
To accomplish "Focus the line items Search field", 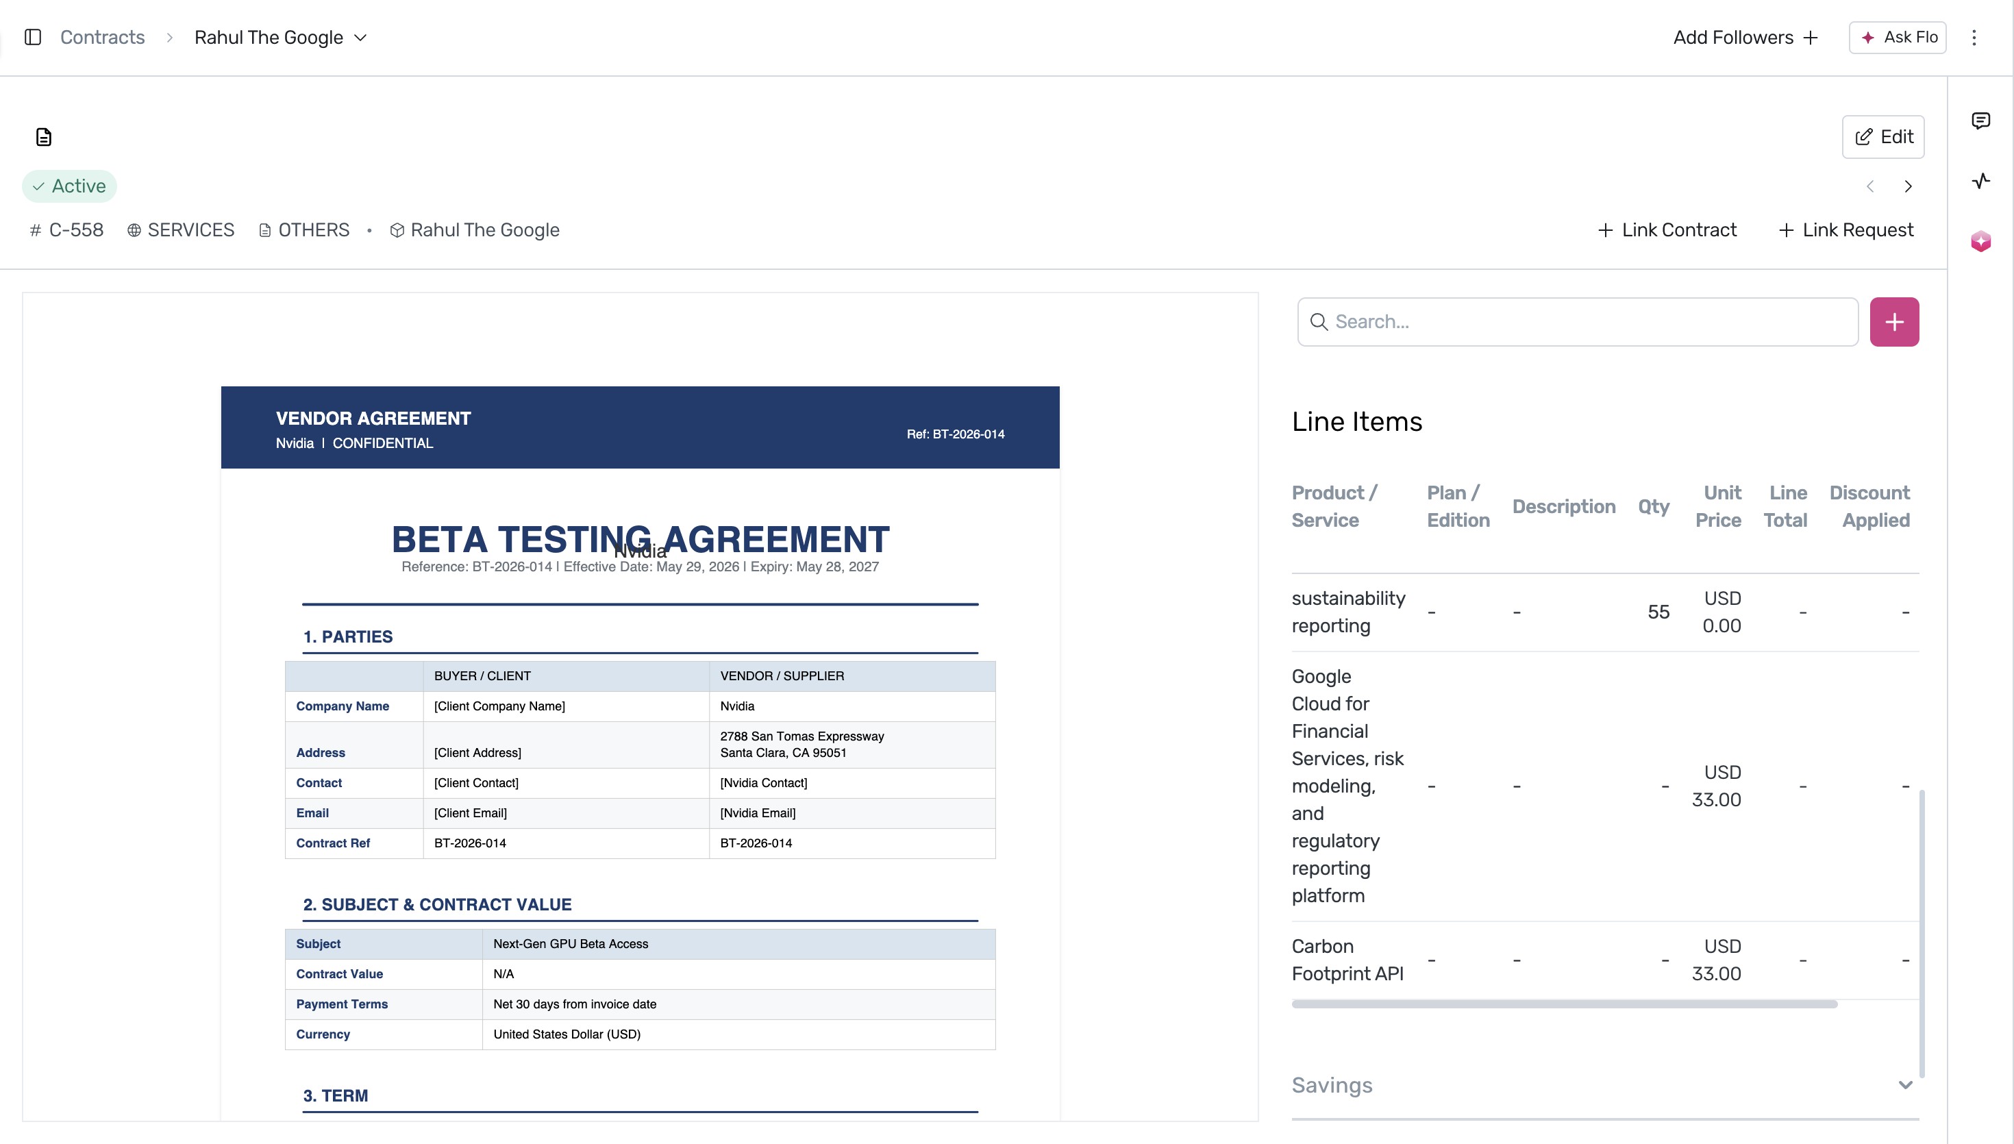I will coord(1577,321).
